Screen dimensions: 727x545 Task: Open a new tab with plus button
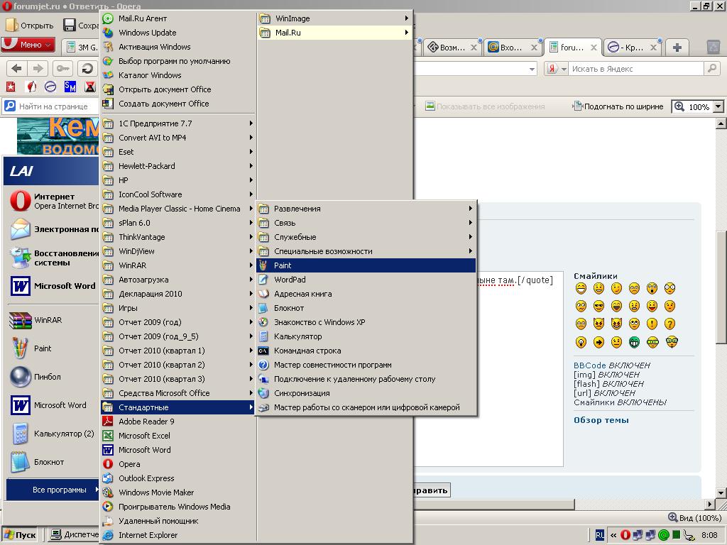coord(677,48)
